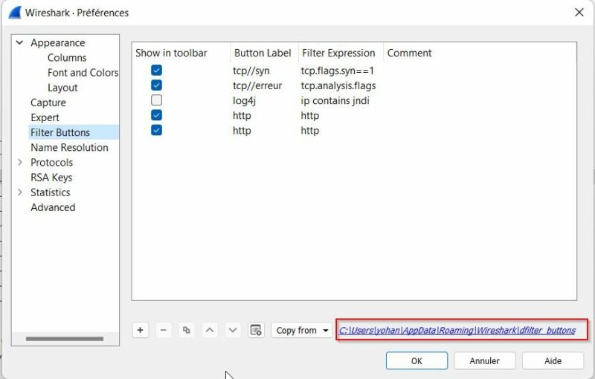Open the Copy from dropdown
595x379 pixels.
pos(302,330)
